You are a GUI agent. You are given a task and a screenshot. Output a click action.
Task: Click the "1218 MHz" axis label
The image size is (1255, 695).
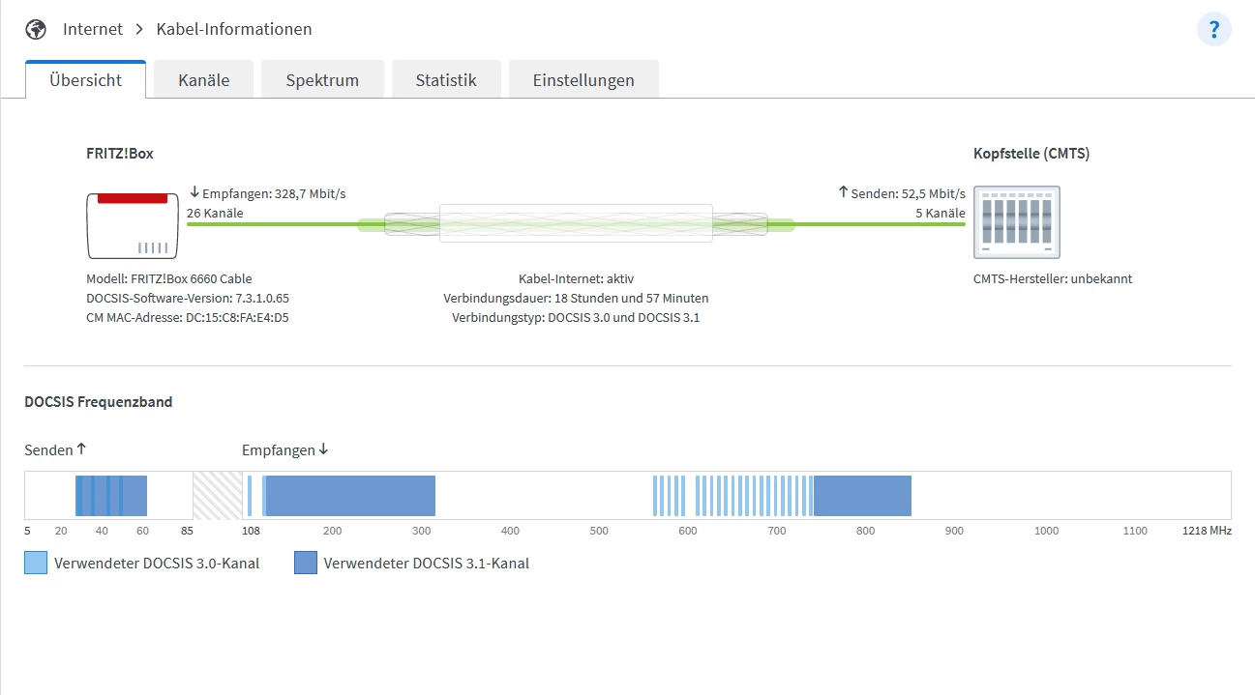(x=1207, y=531)
